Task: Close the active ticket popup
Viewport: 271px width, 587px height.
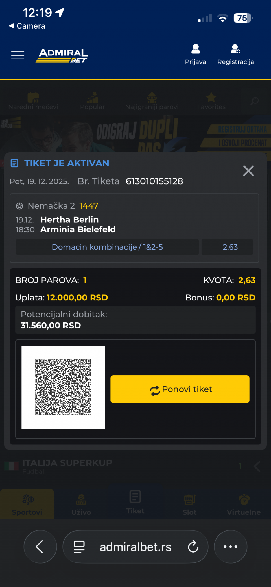Action: 248,171
